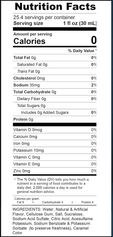The height and width of the screenshot is (237, 113).
Task: Select the Trans Fat 0g line
Action: pyautogui.click(x=28, y=71)
